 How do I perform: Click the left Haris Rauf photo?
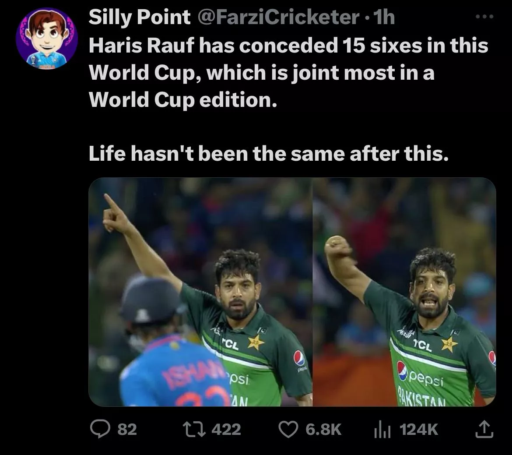coord(201,293)
